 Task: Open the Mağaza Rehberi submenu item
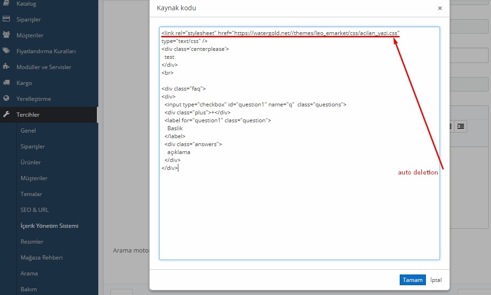click(x=42, y=258)
